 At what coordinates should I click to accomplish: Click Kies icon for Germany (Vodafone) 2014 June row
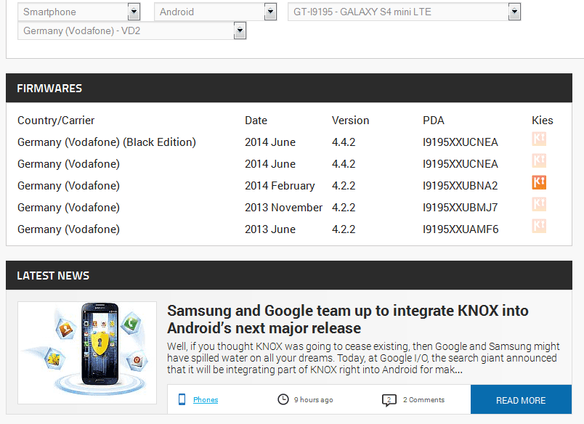tap(539, 160)
